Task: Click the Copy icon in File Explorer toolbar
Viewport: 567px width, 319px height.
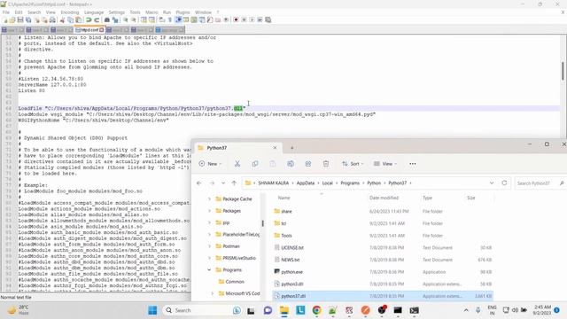Action: tap(255, 164)
